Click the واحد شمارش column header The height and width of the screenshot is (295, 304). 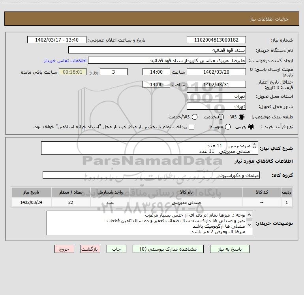pos(110,192)
